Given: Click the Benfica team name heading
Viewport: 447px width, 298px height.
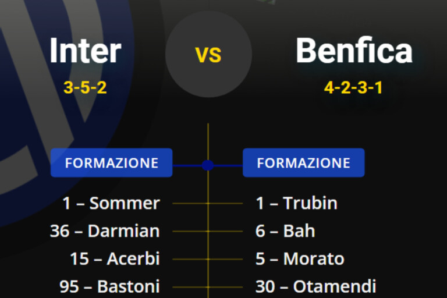Looking at the screenshot, I should [354, 51].
